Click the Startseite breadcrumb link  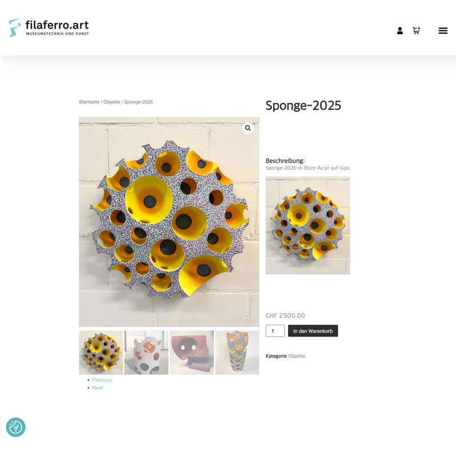coord(89,102)
